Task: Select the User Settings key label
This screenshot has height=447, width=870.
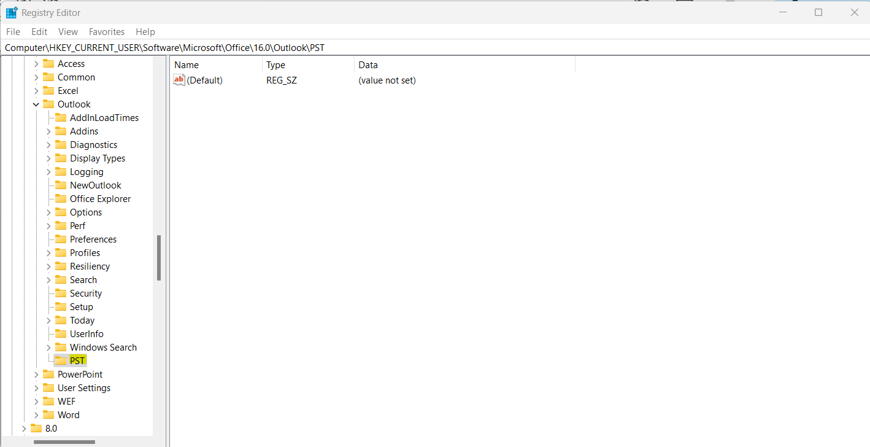Action: click(x=84, y=387)
